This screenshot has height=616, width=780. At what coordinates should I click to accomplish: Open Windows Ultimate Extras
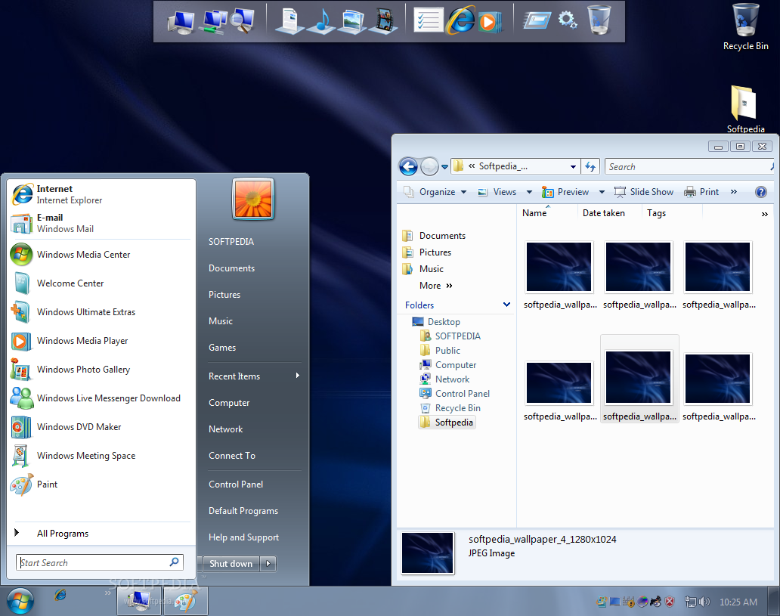point(100,312)
